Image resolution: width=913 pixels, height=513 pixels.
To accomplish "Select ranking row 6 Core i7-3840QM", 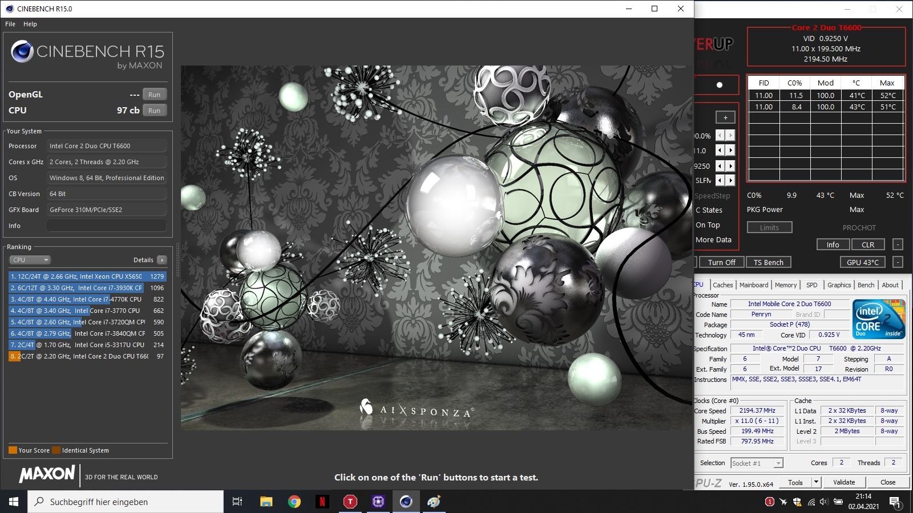I will [x=87, y=333].
